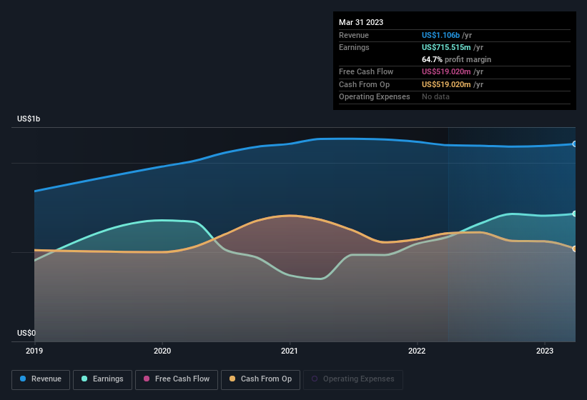The height and width of the screenshot is (400, 587).
Task: Click the 2020 x-axis label
Action: coord(162,351)
